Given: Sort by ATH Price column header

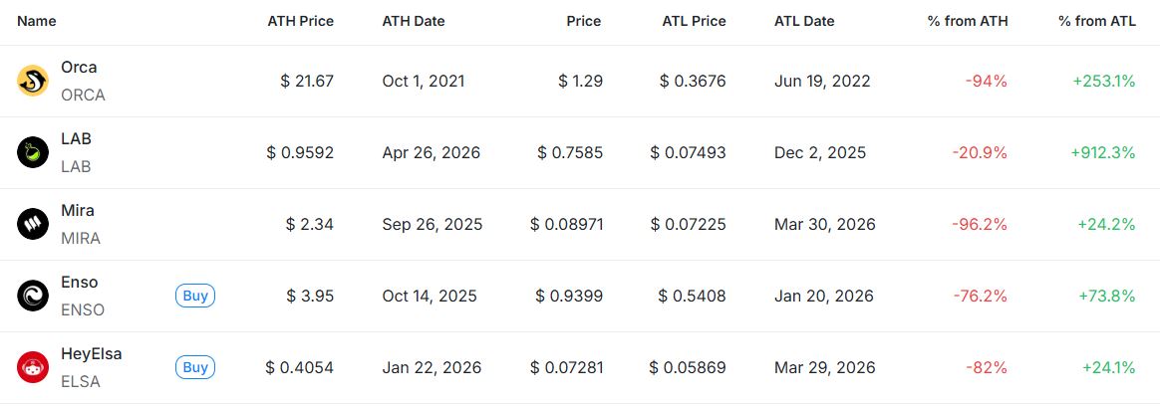Looking at the screenshot, I should pos(301,21).
